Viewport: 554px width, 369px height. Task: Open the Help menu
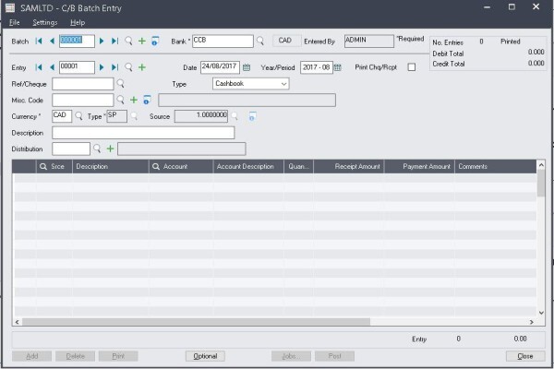pyautogui.click(x=78, y=22)
